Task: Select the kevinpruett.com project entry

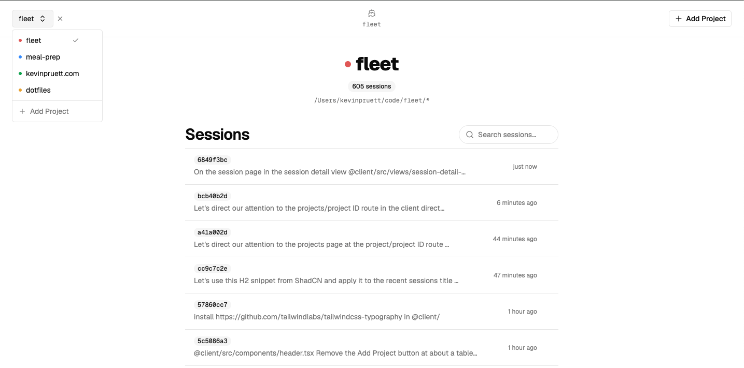Action: tap(52, 73)
